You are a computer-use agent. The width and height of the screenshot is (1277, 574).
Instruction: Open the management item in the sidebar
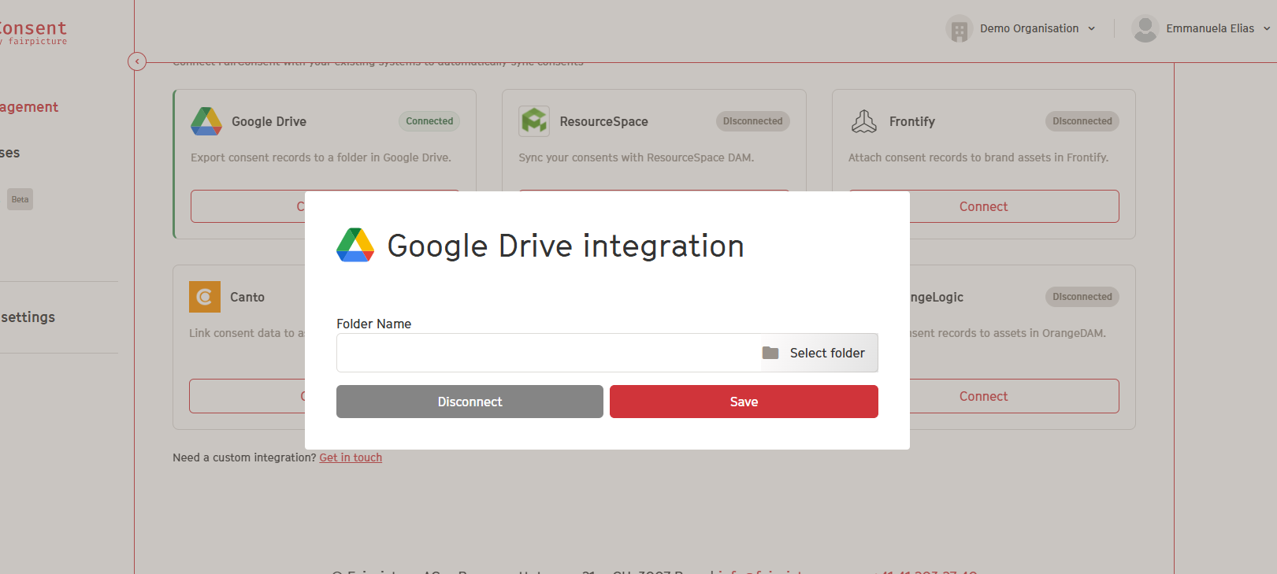29,107
